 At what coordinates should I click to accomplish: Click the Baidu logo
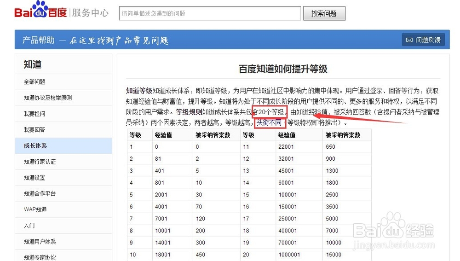click(40, 10)
